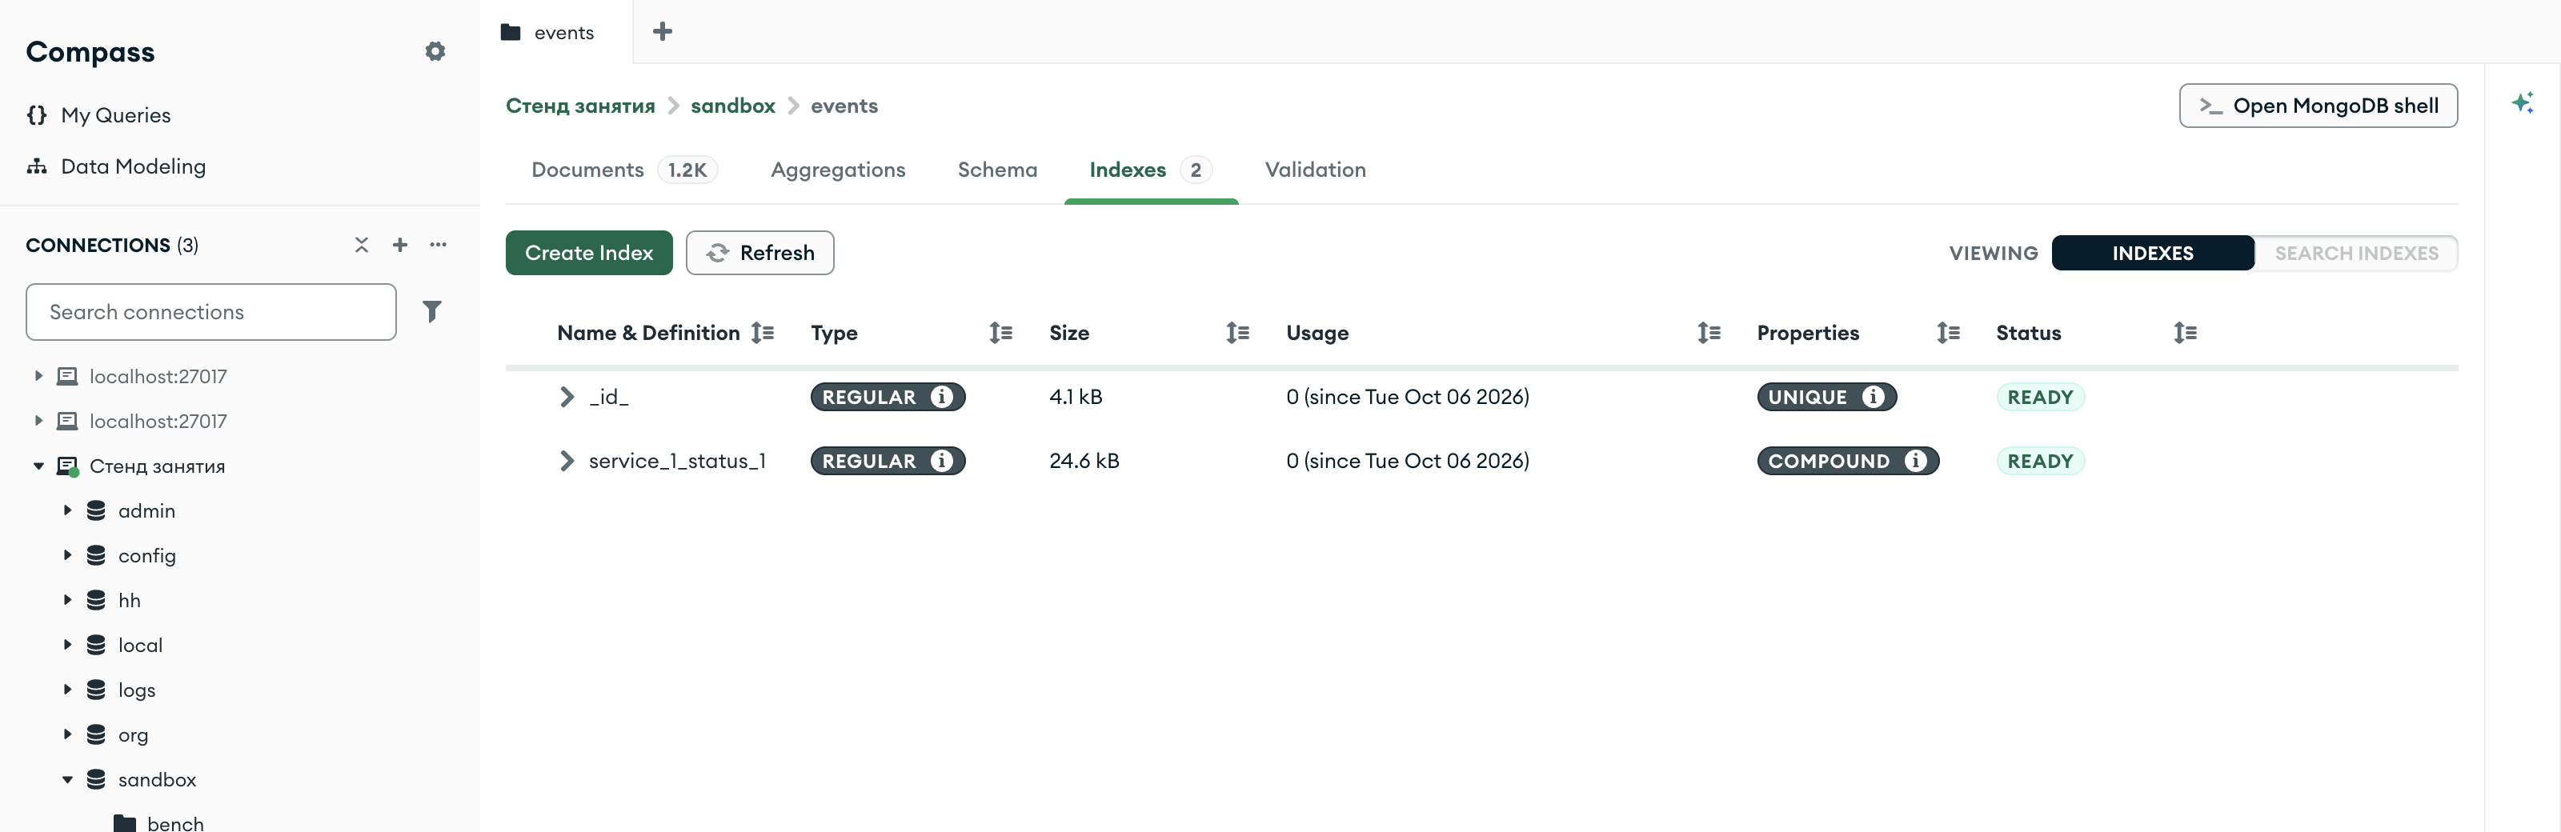2561x832 pixels.
Task: Open MongoDB shell
Action: click(x=2318, y=106)
